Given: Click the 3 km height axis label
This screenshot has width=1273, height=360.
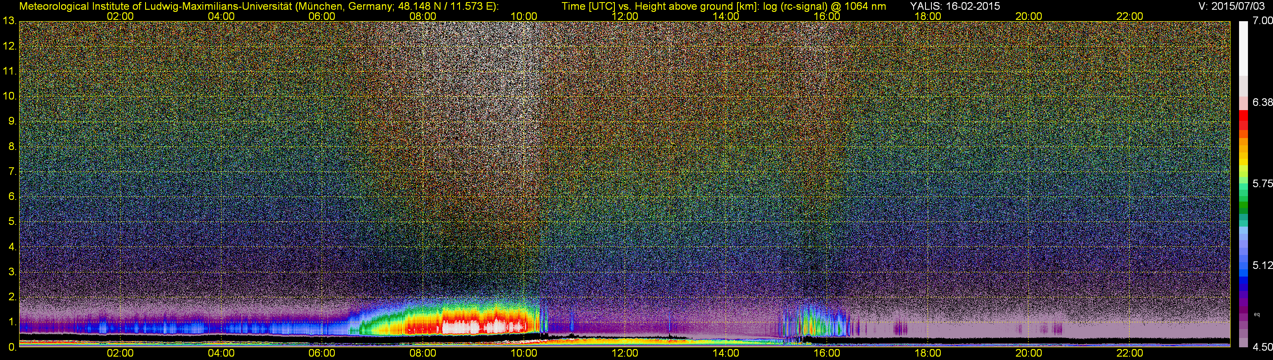Looking at the screenshot, I should tap(12, 272).
